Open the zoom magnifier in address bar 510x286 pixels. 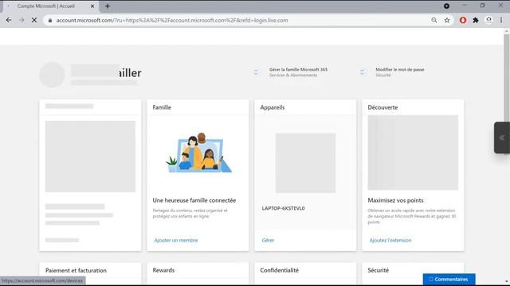pyautogui.click(x=433, y=20)
